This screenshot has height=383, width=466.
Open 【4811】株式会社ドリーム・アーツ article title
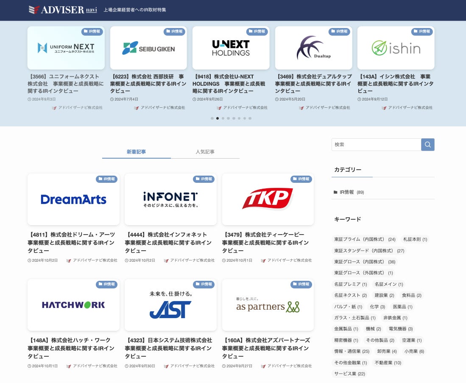pos(72,243)
